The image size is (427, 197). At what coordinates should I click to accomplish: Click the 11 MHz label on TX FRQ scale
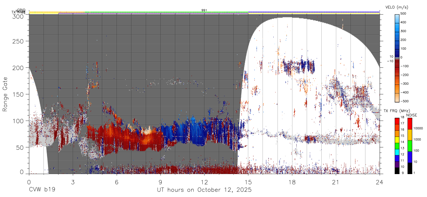(x=403, y=161)
